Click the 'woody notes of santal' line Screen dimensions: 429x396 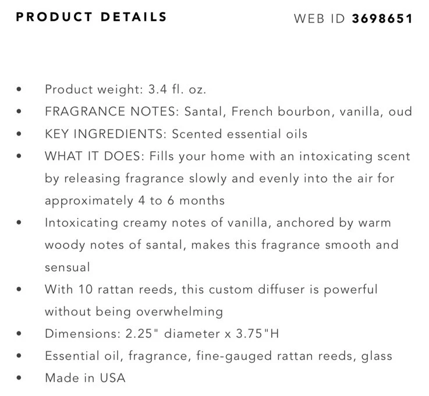coord(221,245)
